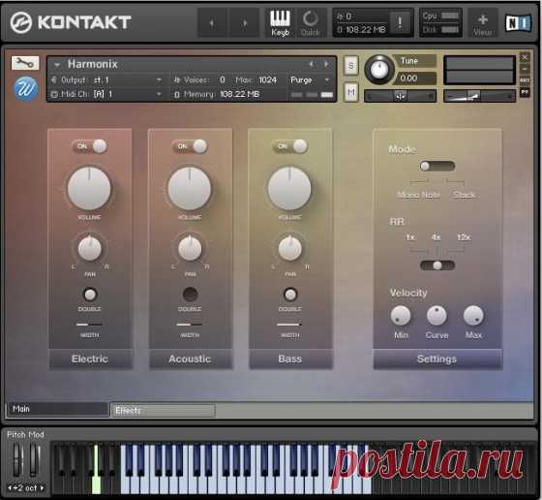Click the Max voices 1024 value
This screenshot has width=542, height=500.
[267, 79]
